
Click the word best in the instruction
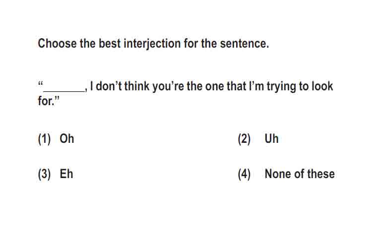[x=110, y=44]
